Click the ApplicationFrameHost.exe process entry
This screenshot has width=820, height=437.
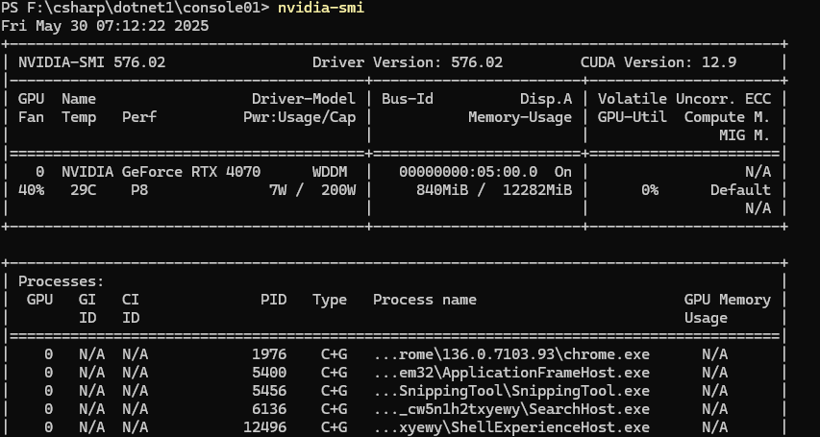511,373
